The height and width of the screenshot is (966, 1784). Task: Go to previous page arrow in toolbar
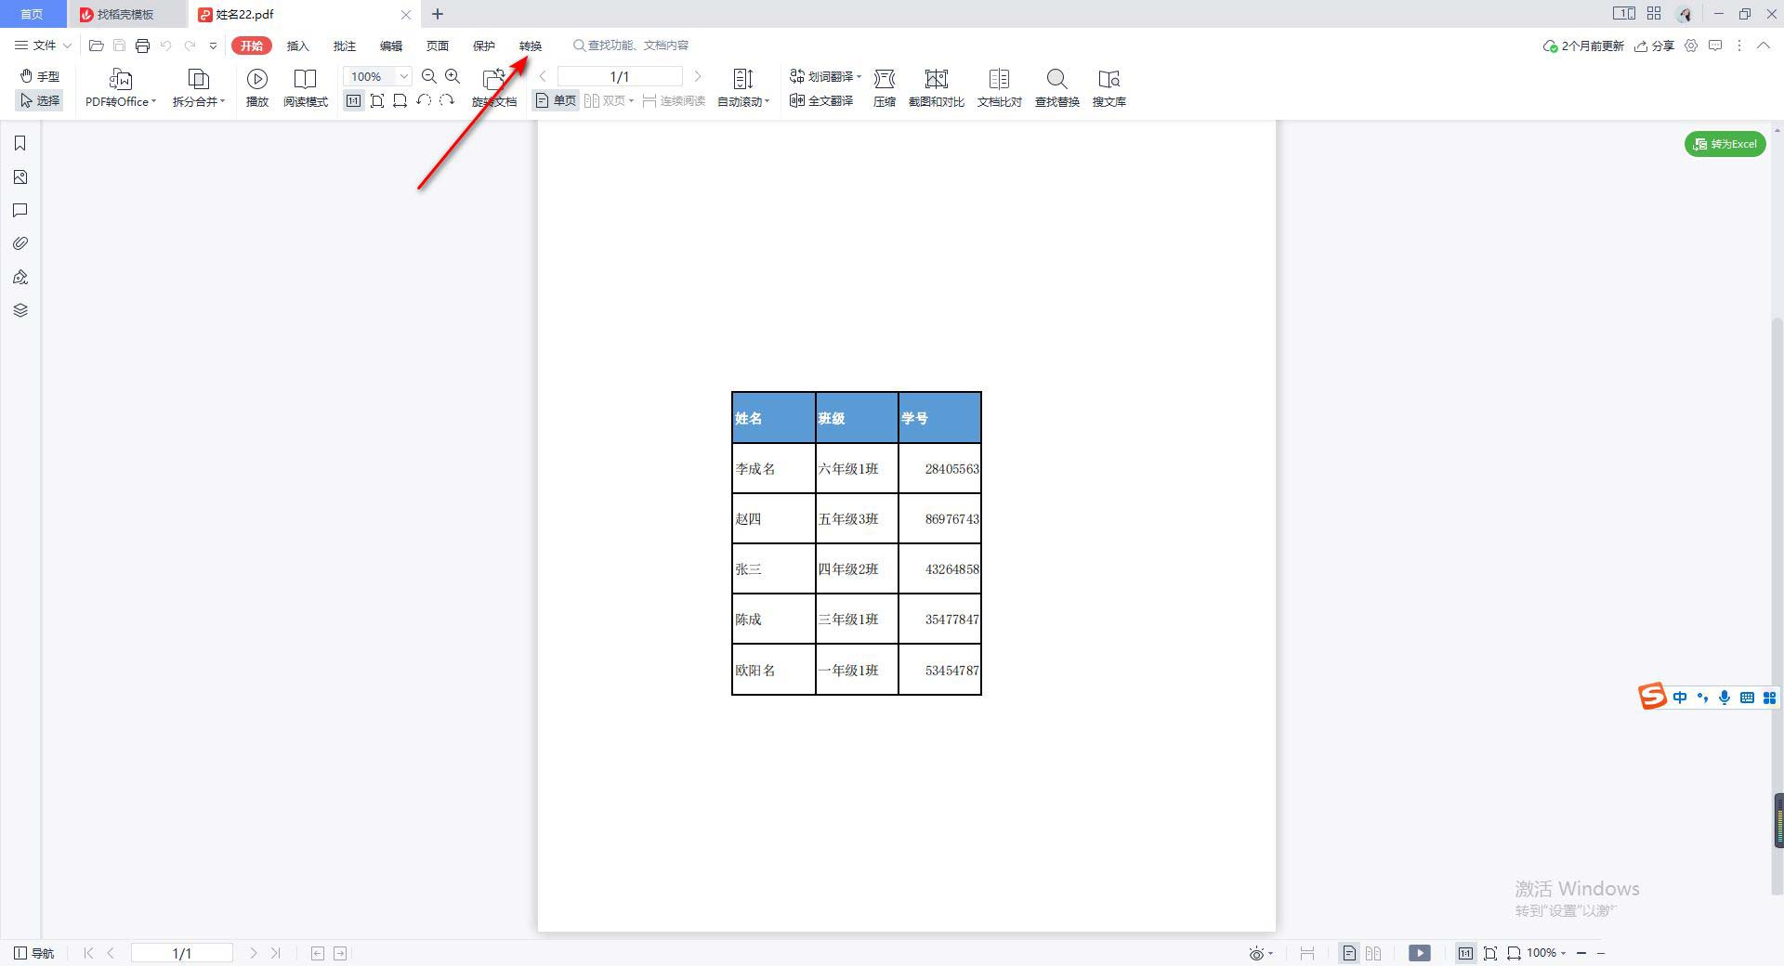tap(544, 76)
